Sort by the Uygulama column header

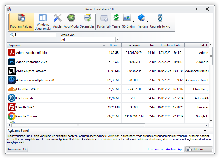pos(56,45)
